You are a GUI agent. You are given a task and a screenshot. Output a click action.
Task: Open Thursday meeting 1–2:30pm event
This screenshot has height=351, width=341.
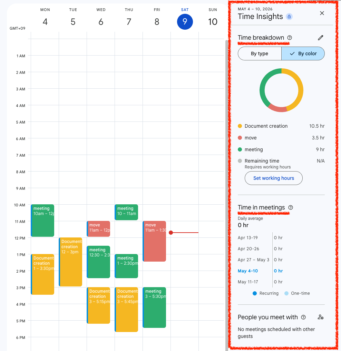(x=127, y=266)
